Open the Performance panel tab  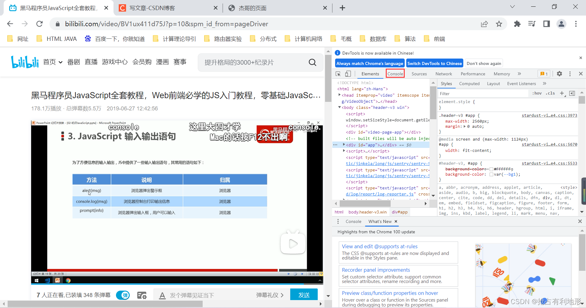pyautogui.click(x=473, y=74)
